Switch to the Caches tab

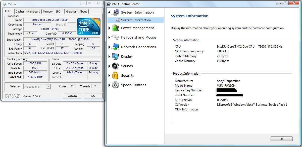click(20, 12)
